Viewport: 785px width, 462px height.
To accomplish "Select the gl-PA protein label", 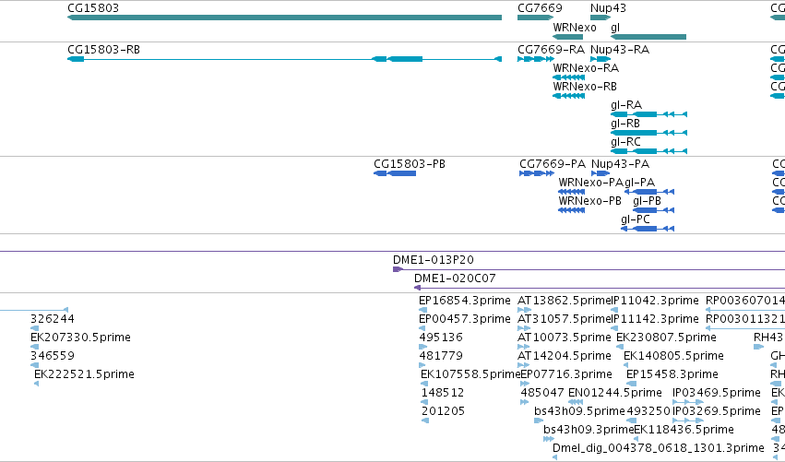I will tap(639, 183).
